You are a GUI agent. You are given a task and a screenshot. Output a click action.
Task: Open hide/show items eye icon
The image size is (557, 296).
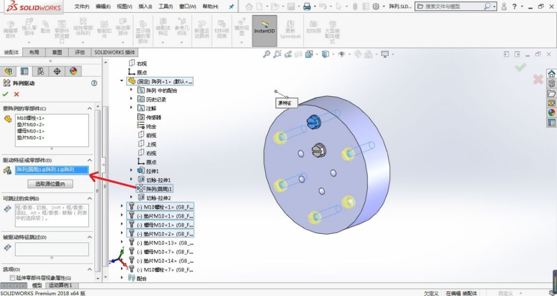coord(342,54)
